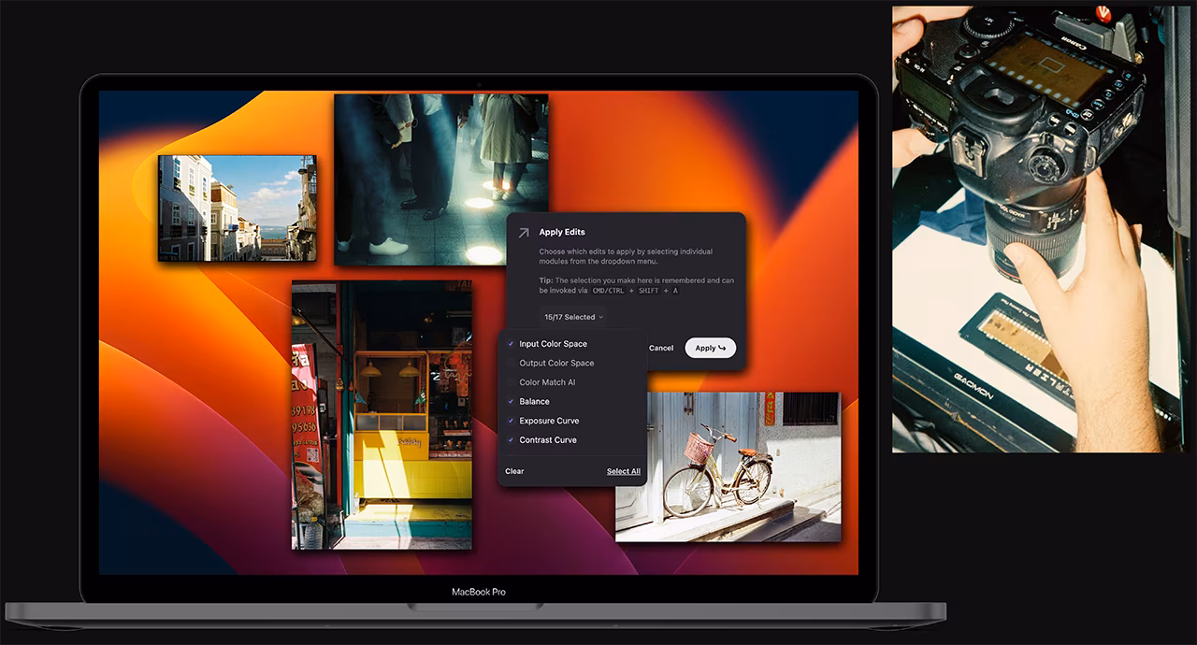1197x645 pixels.
Task: Uncheck the Balance module
Action: [511, 401]
